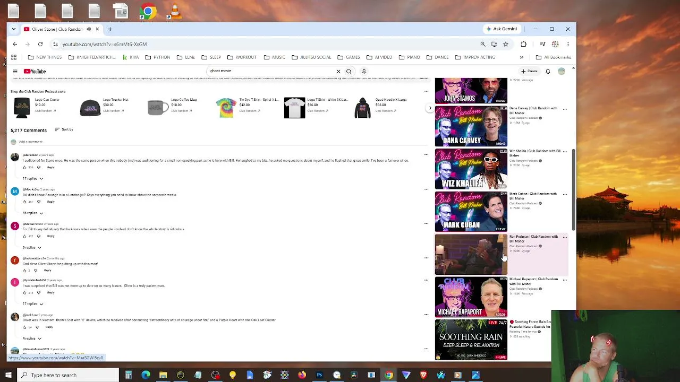Open the Chrome extensions puzzle icon

pyautogui.click(x=524, y=44)
